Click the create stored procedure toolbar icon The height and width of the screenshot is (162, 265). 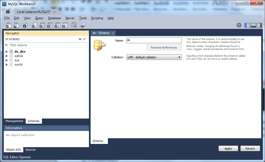pos(57,25)
